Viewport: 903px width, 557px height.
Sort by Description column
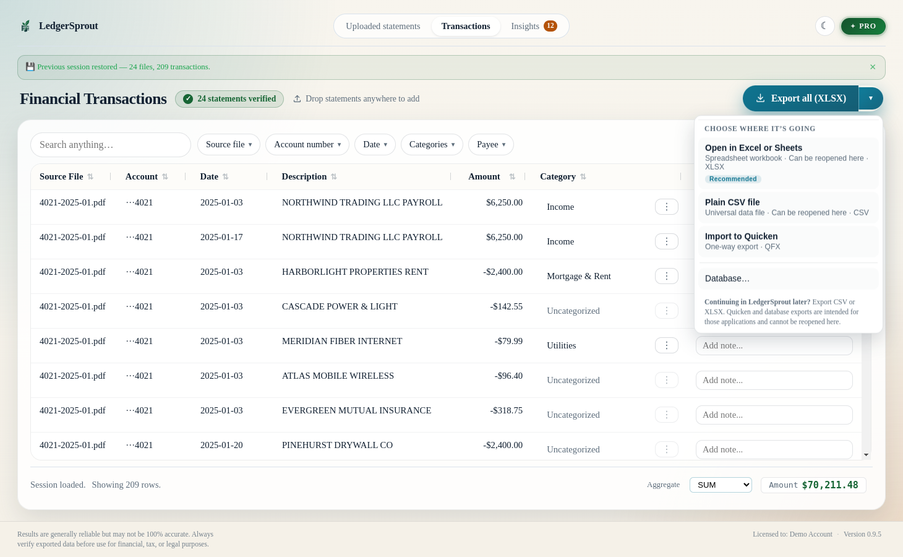click(309, 177)
